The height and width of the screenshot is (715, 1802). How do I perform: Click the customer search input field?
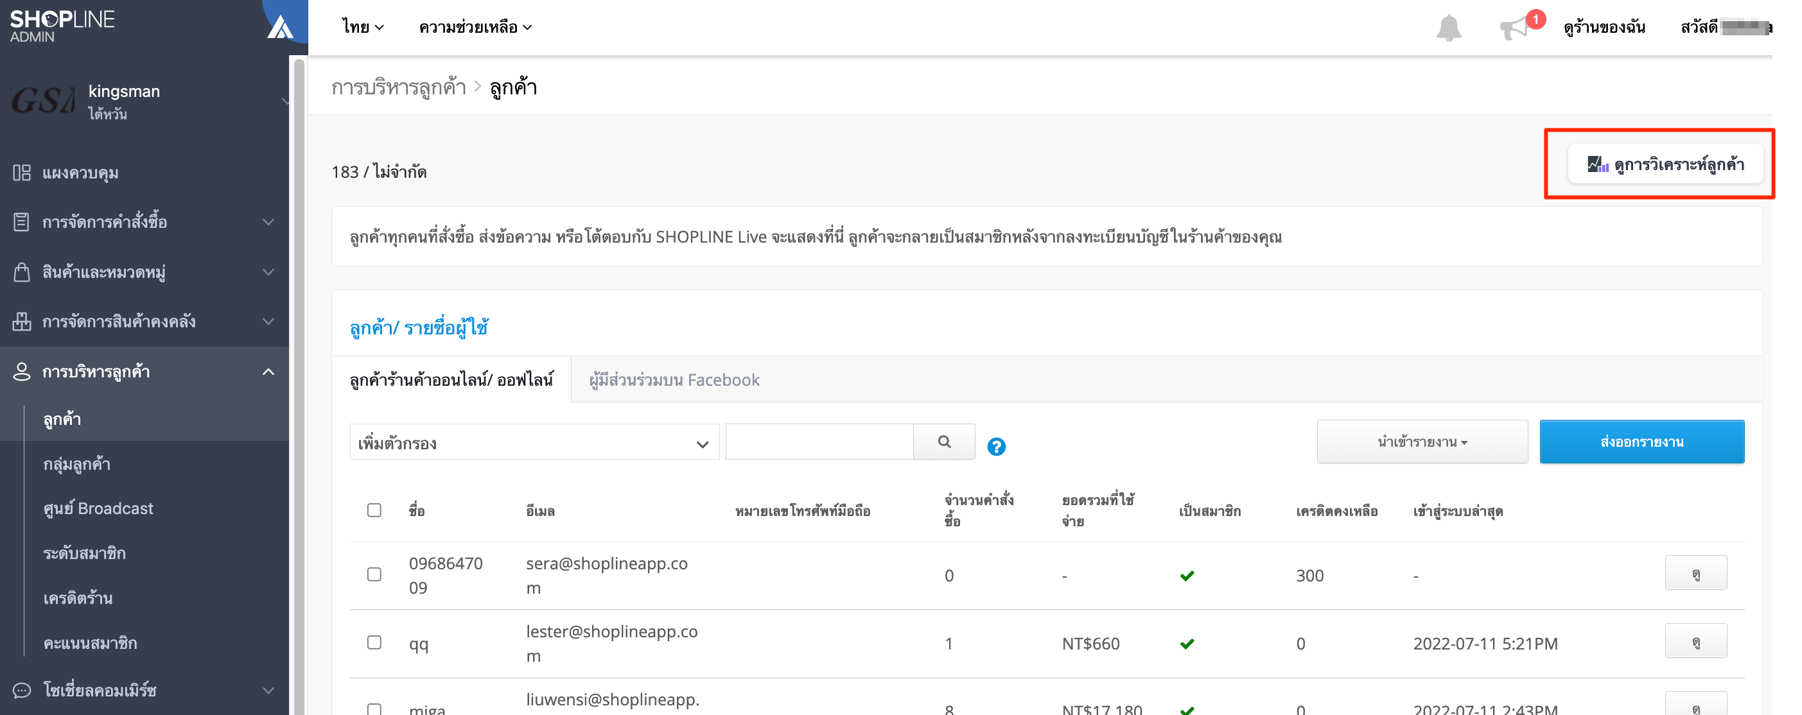pyautogui.click(x=819, y=442)
